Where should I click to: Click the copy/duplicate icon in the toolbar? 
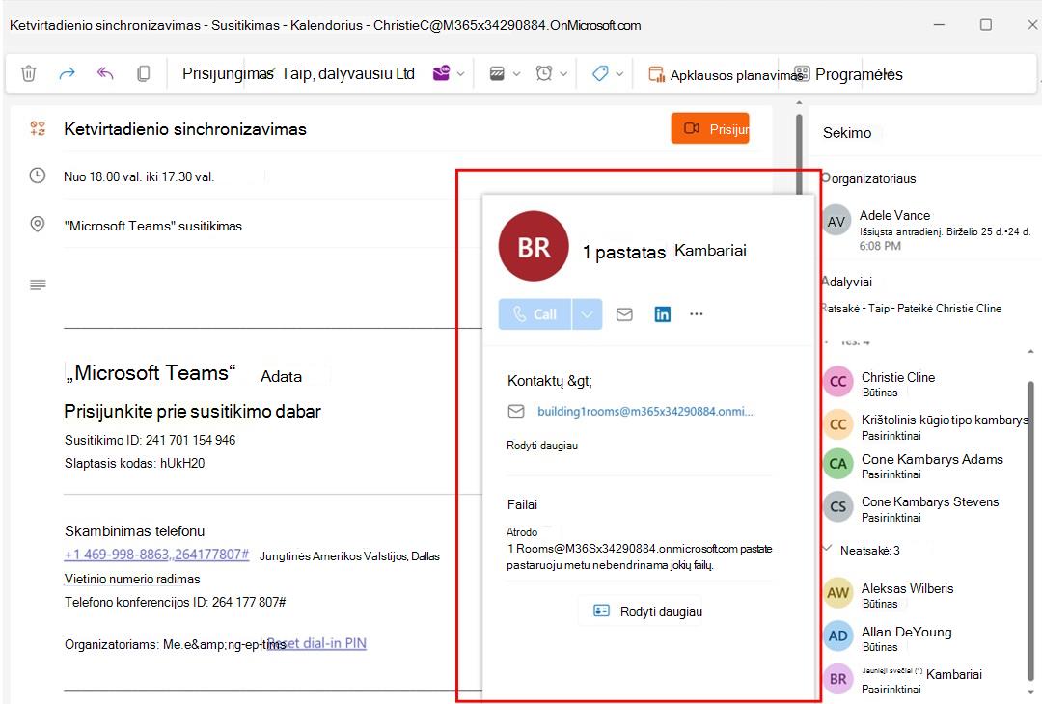click(x=144, y=73)
